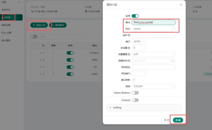Viewport: 212px width, 130px height.
Task: Add a 端口映射 entry with the plus icon
Action: click(134, 80)
